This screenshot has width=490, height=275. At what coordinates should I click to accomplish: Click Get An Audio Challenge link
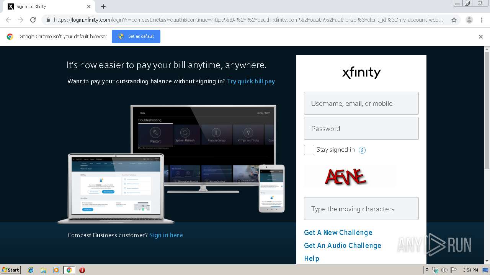click(343, 246)
